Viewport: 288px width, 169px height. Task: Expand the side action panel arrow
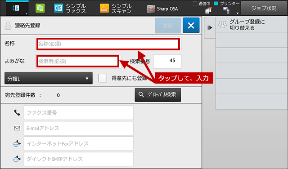pyautogui.click(x=210, y=28)
